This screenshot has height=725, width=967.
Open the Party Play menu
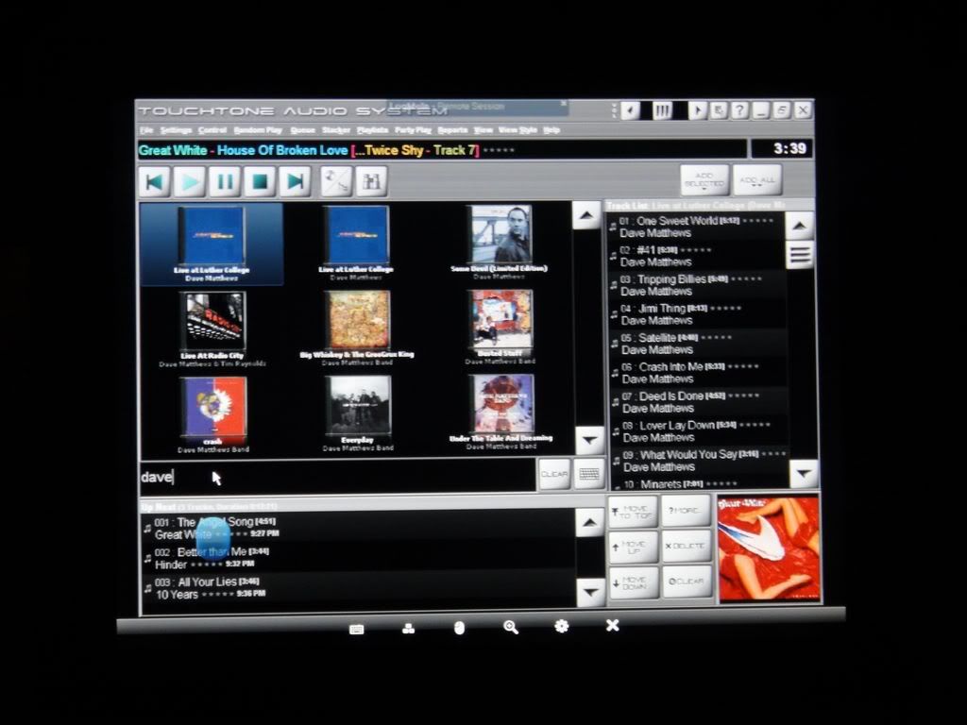coord(414,130)
